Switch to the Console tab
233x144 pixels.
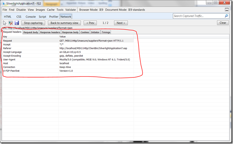click(x=31, y=17)
